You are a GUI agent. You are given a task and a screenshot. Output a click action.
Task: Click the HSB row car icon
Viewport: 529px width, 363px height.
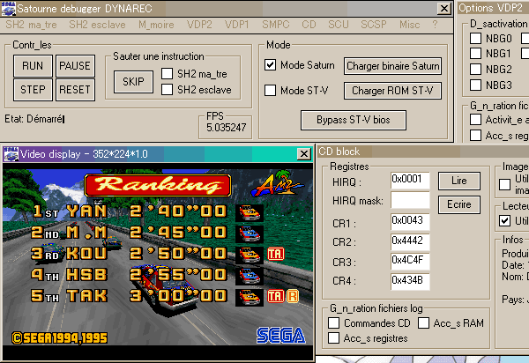(250, 276)
